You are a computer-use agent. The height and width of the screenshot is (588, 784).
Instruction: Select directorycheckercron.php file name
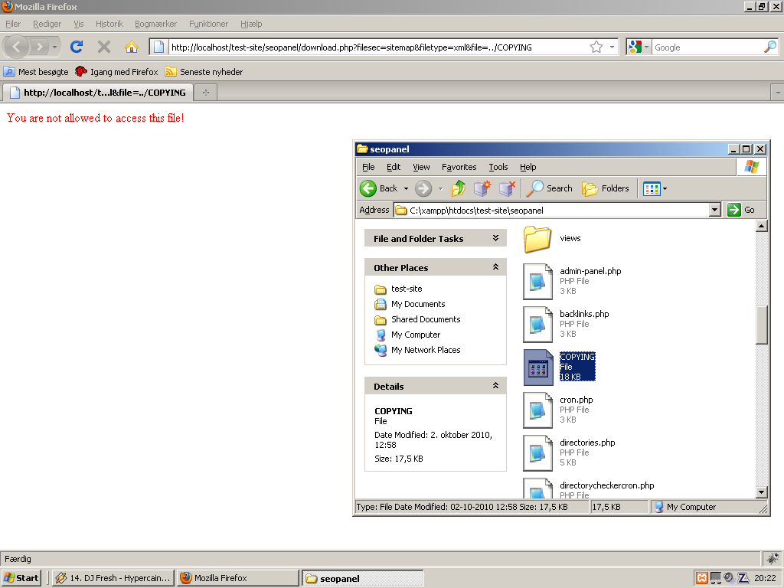coord(606,485)
